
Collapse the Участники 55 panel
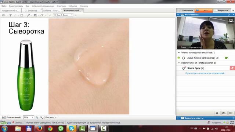(x=178, y=15)
